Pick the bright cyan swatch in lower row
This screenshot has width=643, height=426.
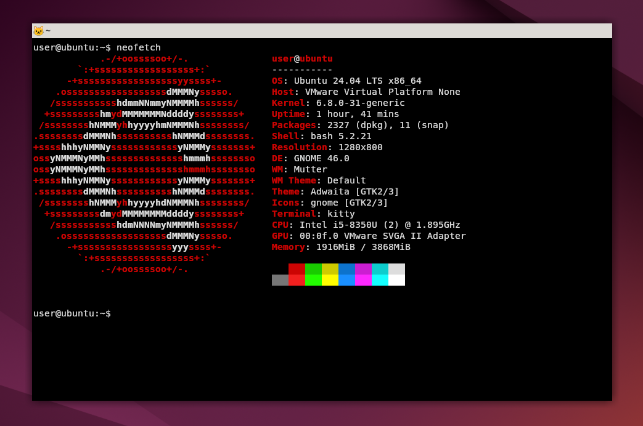(x=380, y=280)
